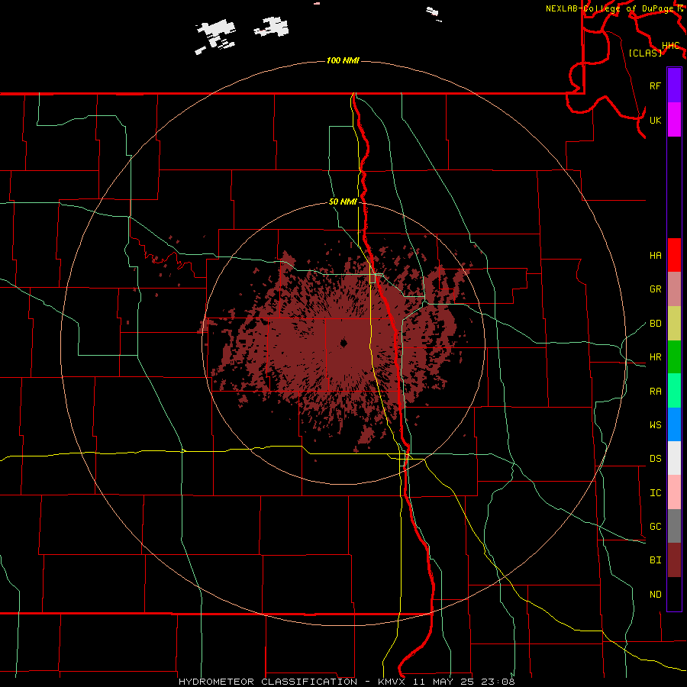Click the 'GR' legend label
The height and width of the screenshot is (687, 687).
[655, 289]
